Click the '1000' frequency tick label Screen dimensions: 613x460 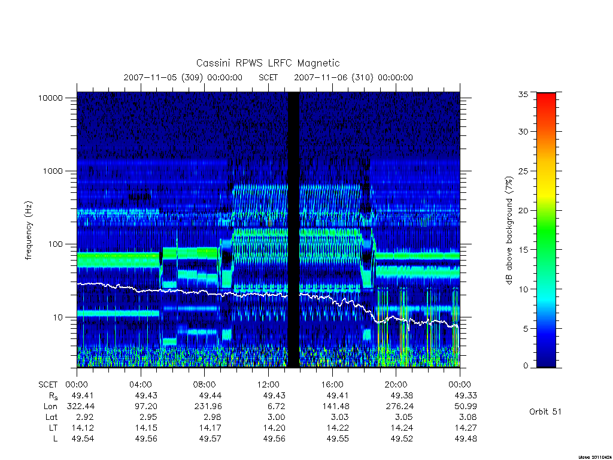point(53,171)
